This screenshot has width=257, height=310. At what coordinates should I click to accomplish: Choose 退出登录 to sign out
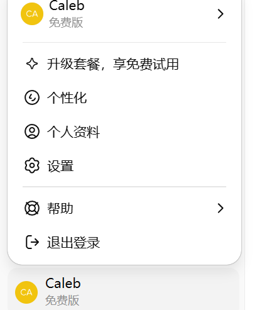click(x=124, y=242)
